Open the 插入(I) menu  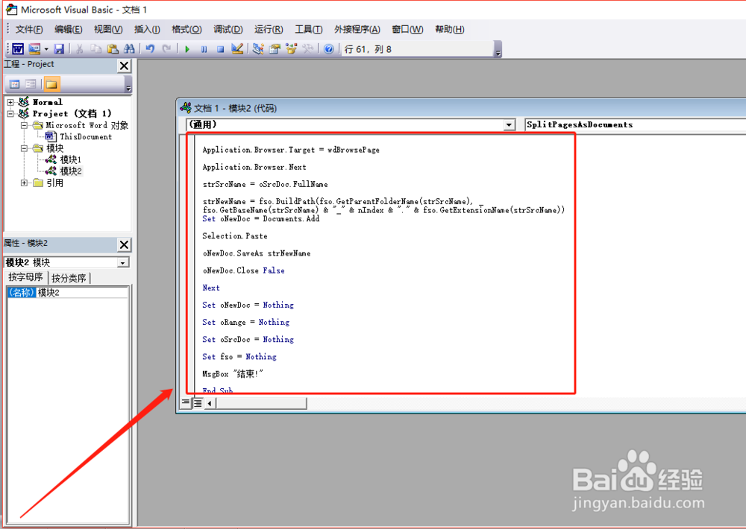point(147,30)
